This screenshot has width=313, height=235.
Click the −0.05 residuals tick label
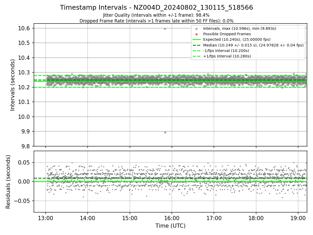click(22, 201)
